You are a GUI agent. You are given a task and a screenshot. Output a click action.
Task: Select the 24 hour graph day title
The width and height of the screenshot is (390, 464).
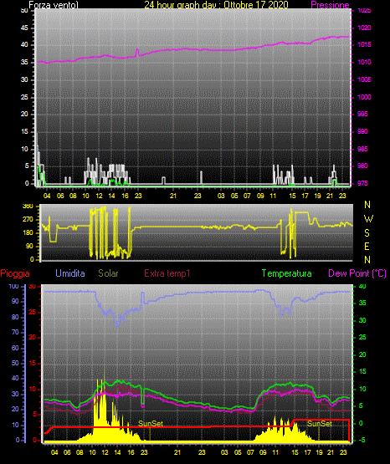point(216,5)
